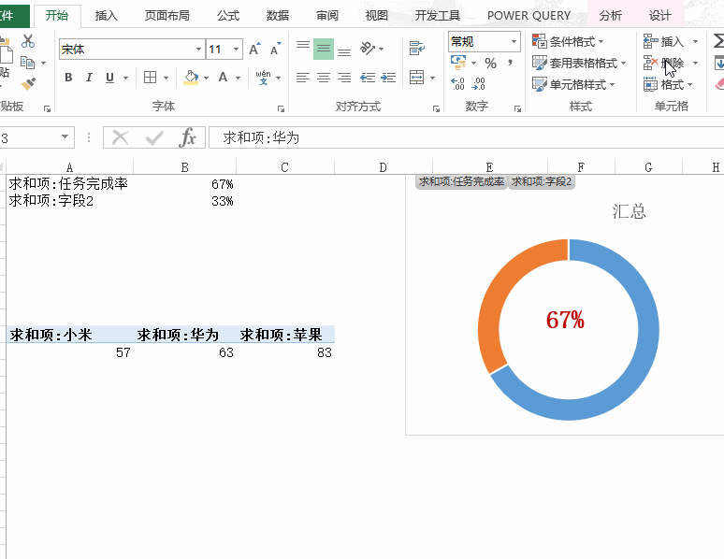Click the Cut scissors icon

[x=28, y=41]
